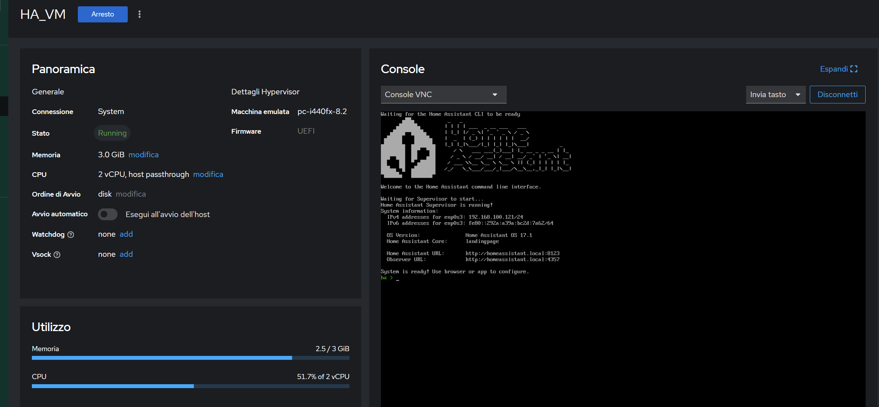Click the Watchdog help question icon

pyautogui.click(x=71, y=235)
